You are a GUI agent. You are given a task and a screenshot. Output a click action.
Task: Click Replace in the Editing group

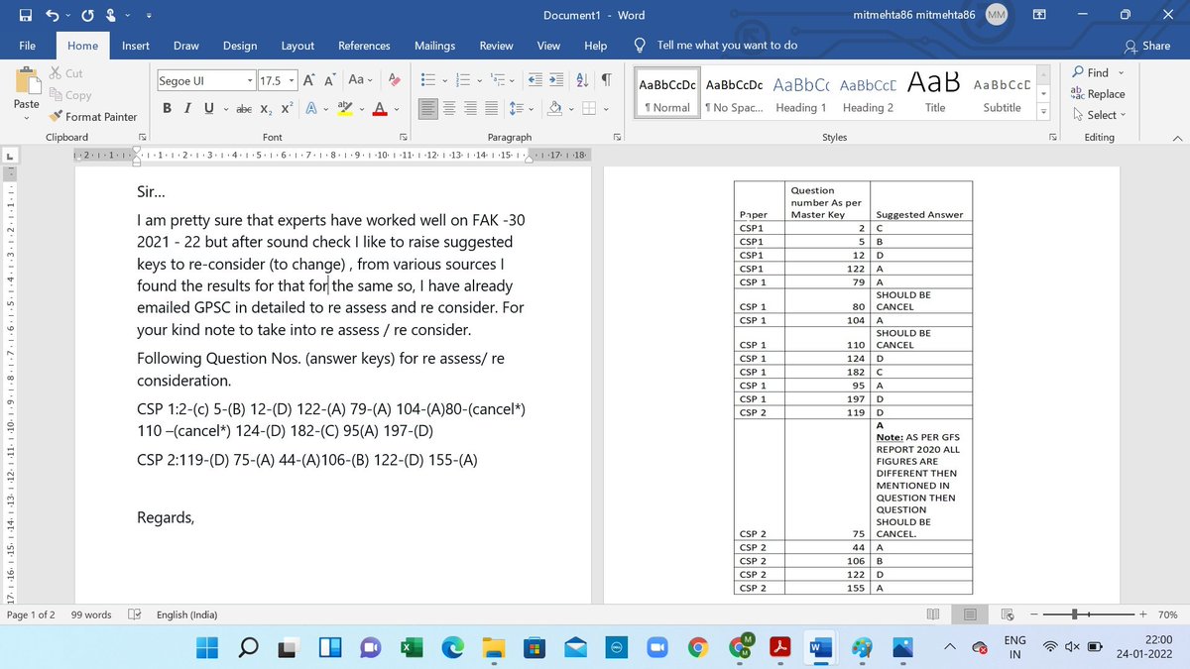click(1098, 94)
